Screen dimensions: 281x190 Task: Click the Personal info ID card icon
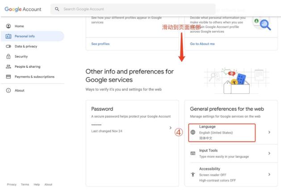(x=8, y=36)
